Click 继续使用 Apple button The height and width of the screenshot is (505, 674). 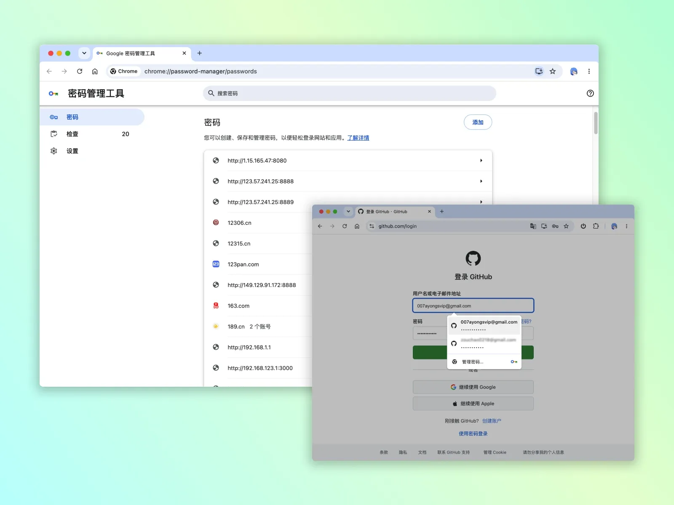(473, 403)
